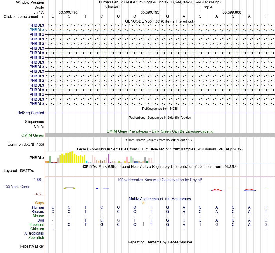Screen dimensions: 275x253
Task: Click the X_tropicalis species row label
Action: (x=34, y=233)
